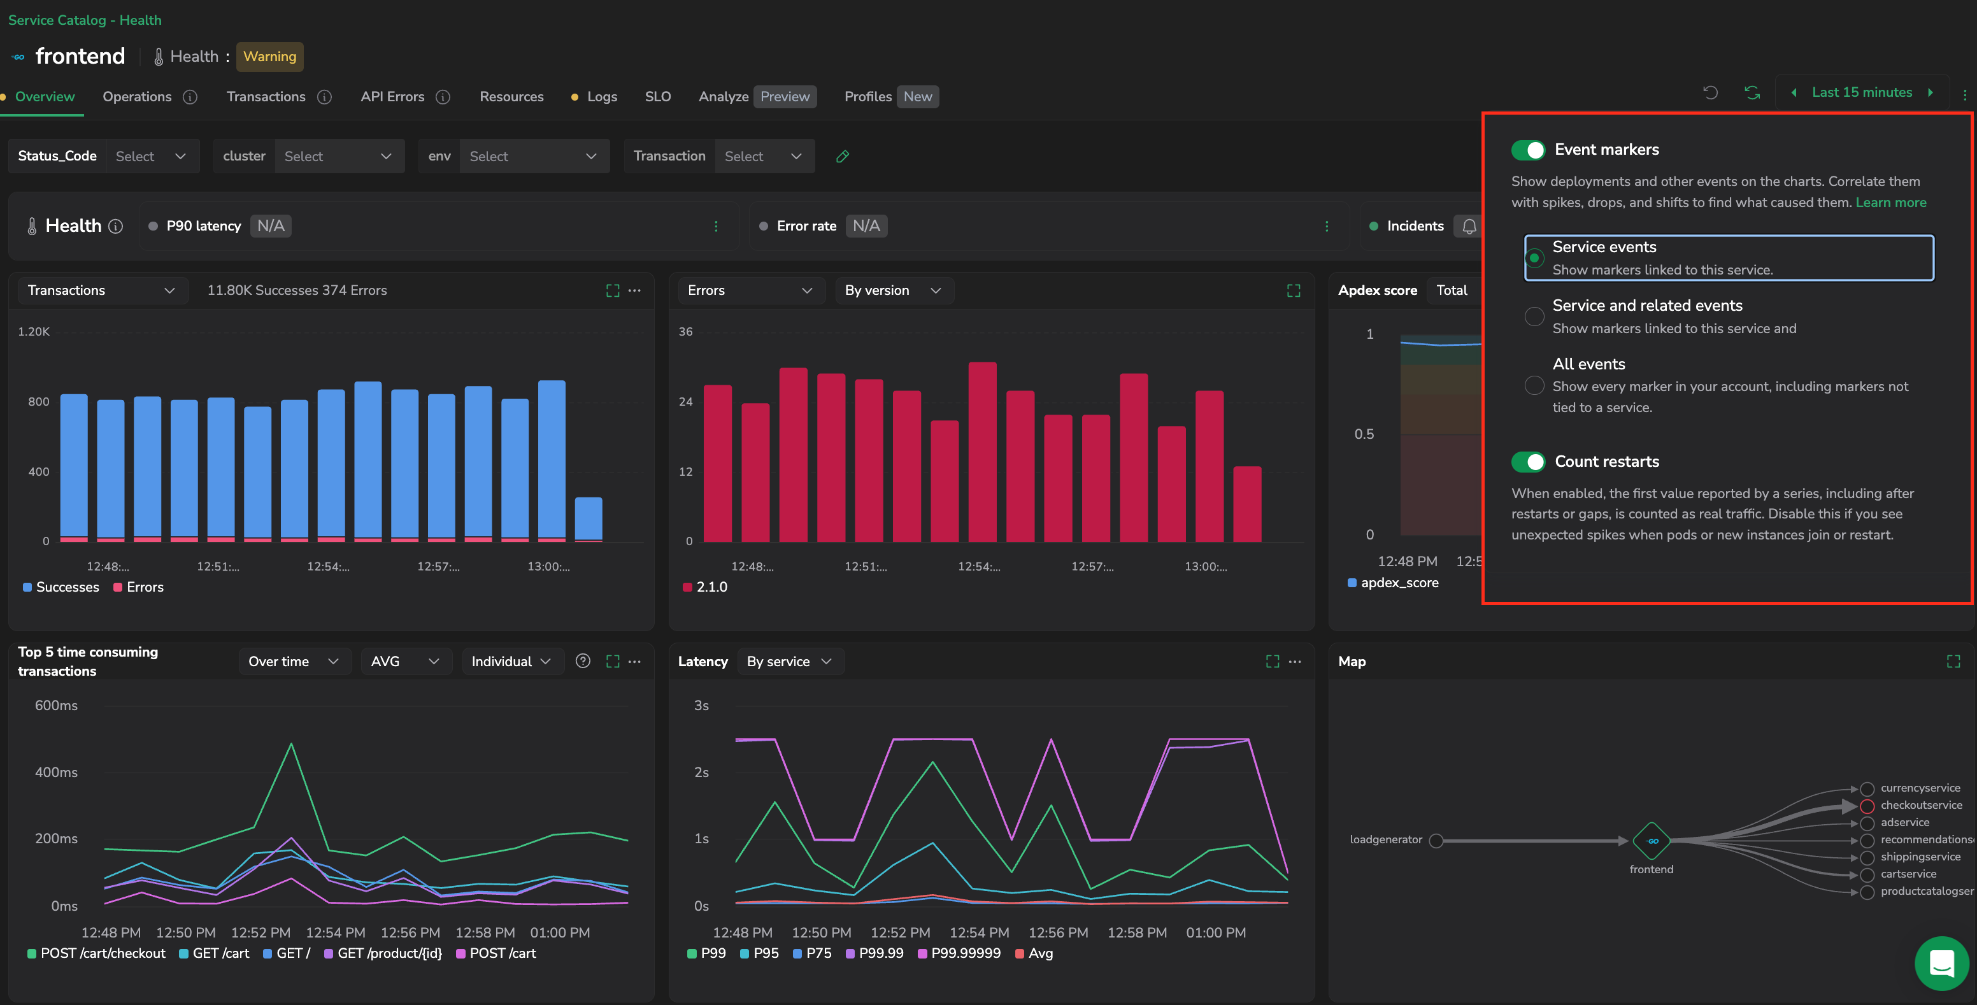Open Transactions chart more options
The height and width of the screenshot is (1005, 1977).
click(x=635, y=291)
